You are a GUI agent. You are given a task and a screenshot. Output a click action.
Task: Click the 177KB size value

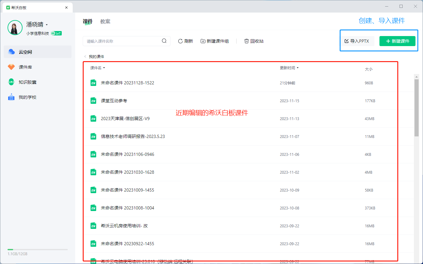370,101
